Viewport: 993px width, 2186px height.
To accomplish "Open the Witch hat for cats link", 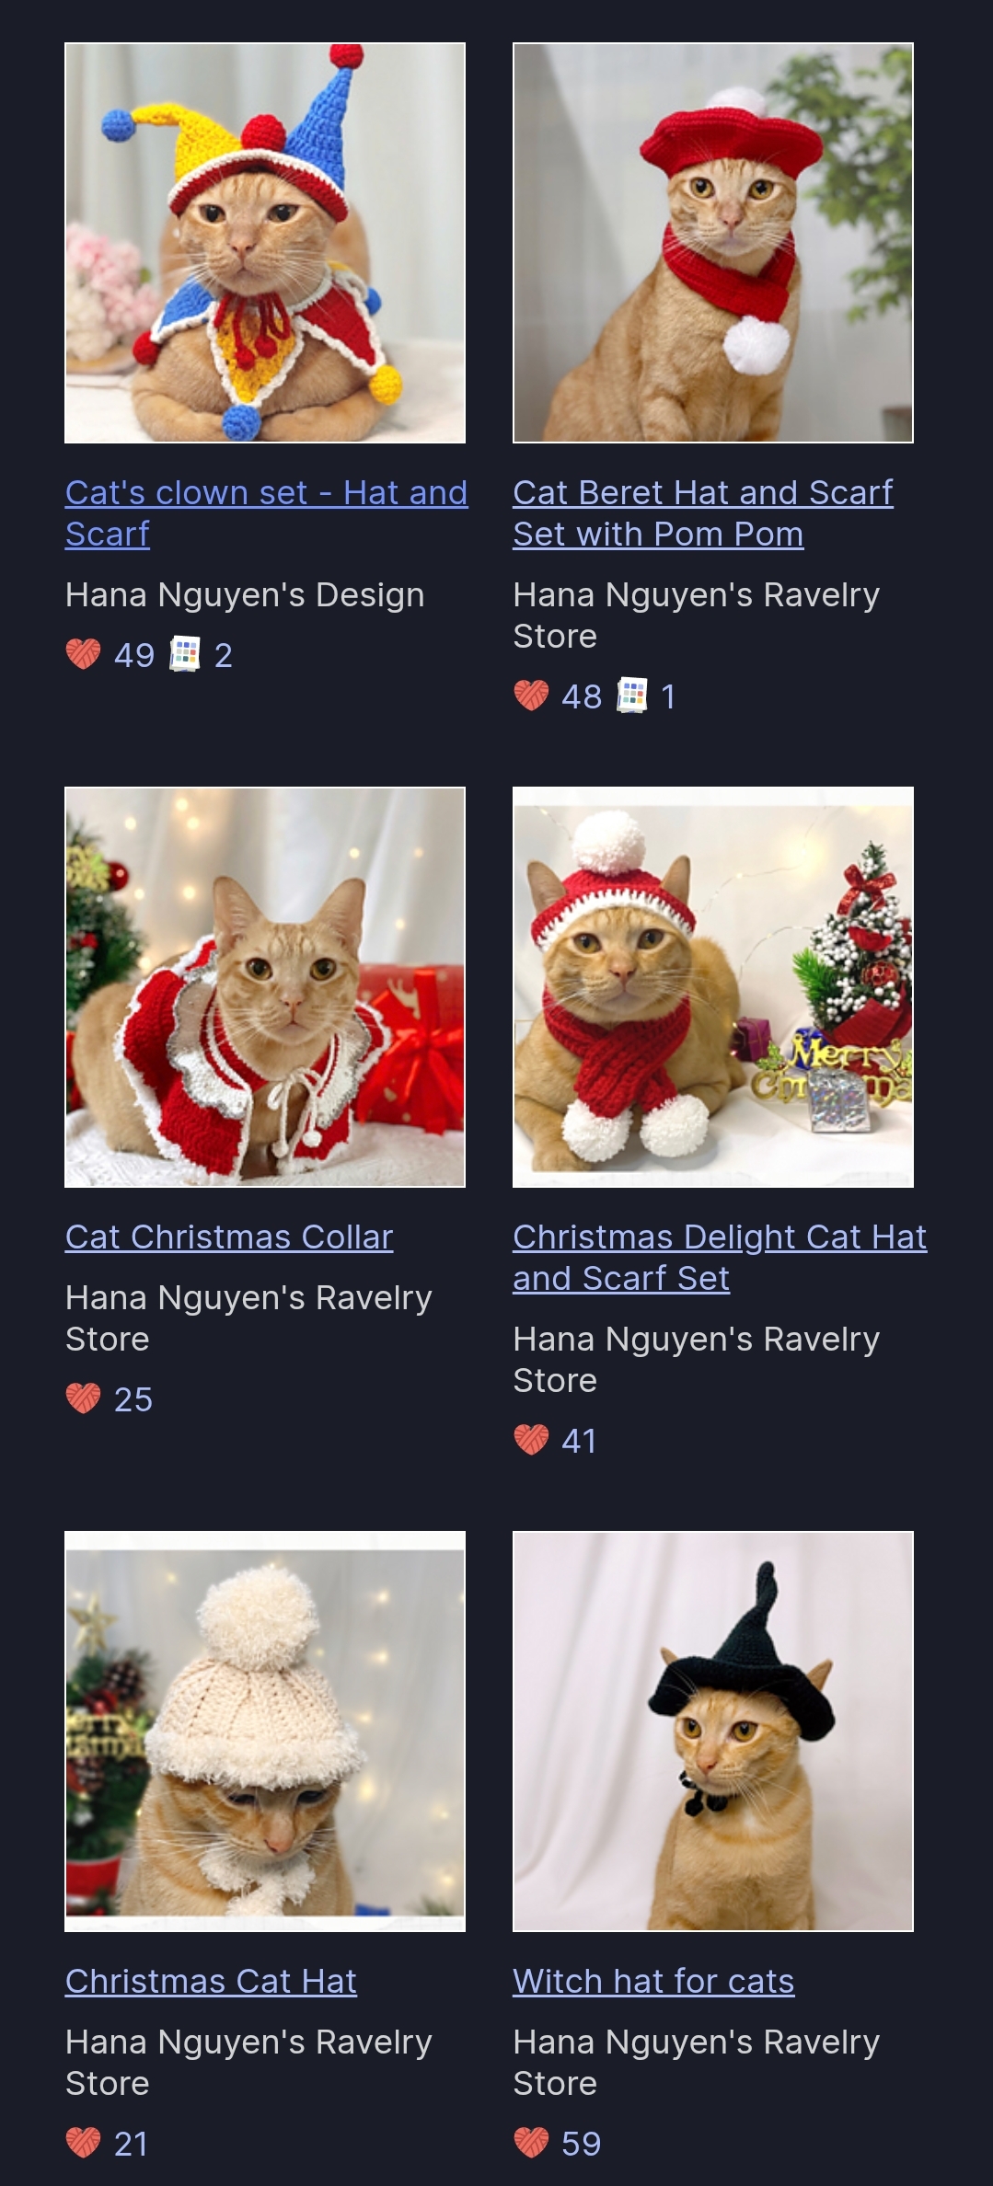I will coord(653,1981).
